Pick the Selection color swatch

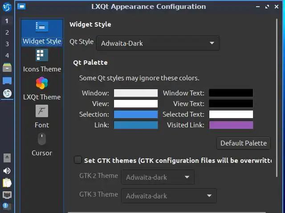coord(136,114)
